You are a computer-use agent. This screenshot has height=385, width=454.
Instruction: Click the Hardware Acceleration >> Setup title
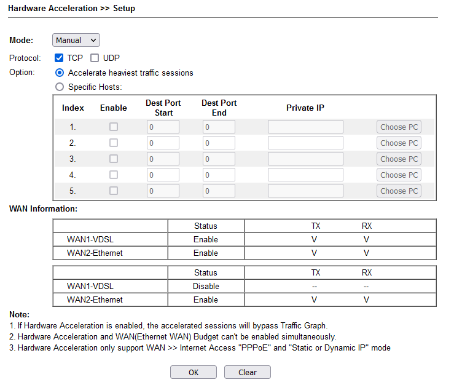(71, 9)
